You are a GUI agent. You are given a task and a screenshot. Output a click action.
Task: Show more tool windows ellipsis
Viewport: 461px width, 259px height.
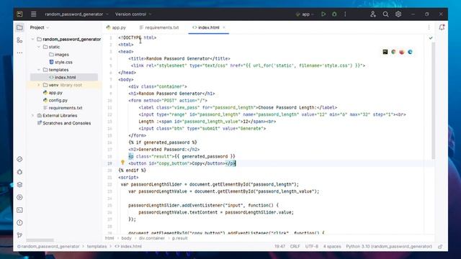tap(19, 53)
